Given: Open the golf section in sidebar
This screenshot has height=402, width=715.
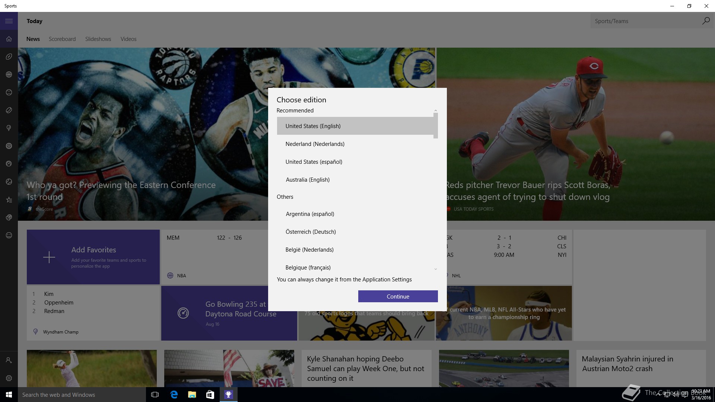Looking at the screenshot, I should (x=9, y=128).
